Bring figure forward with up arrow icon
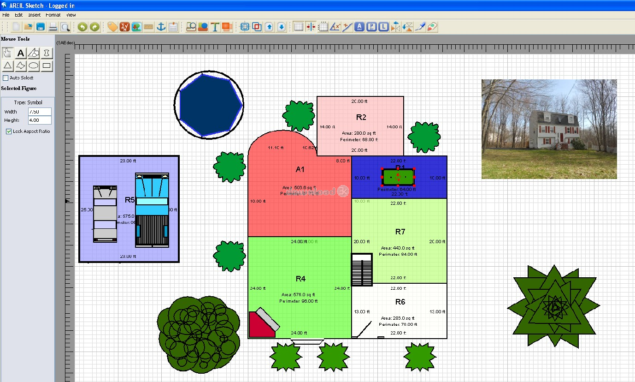Image resolution: width=635 pixels, height=382 pixels. point(270,27)
